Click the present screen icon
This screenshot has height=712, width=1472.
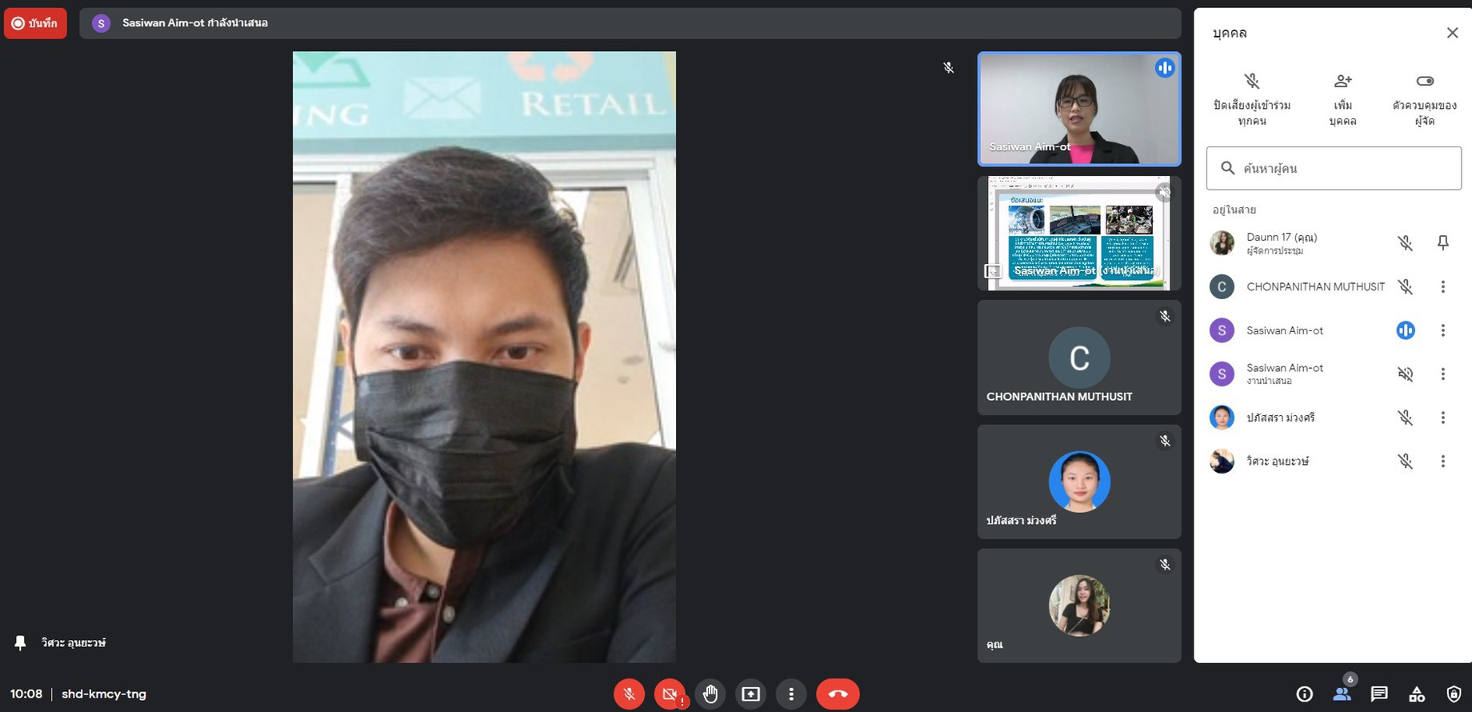750,694
